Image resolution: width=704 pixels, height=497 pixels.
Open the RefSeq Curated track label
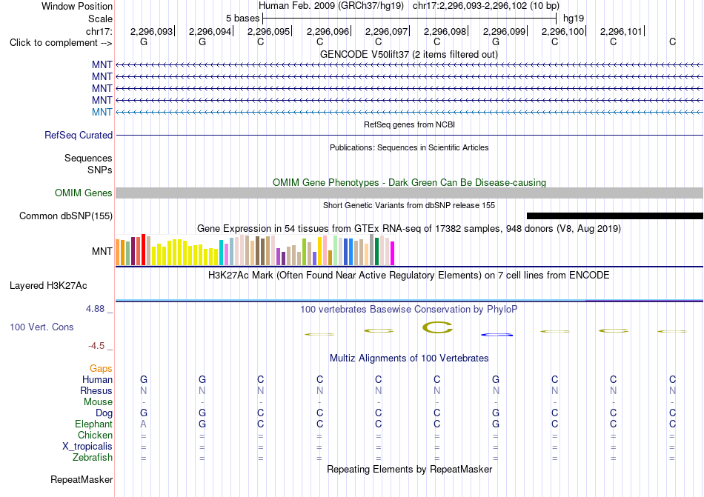pyautogui.click(x=79, y=135)
